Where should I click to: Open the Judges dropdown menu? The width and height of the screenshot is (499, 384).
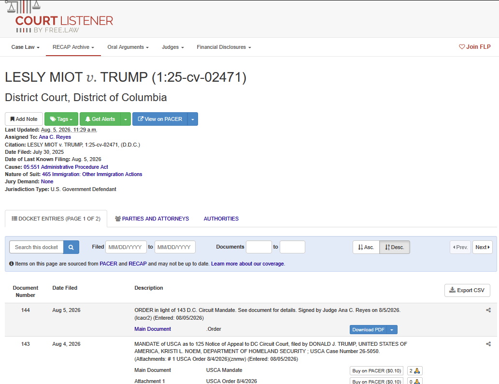point(173,47)
